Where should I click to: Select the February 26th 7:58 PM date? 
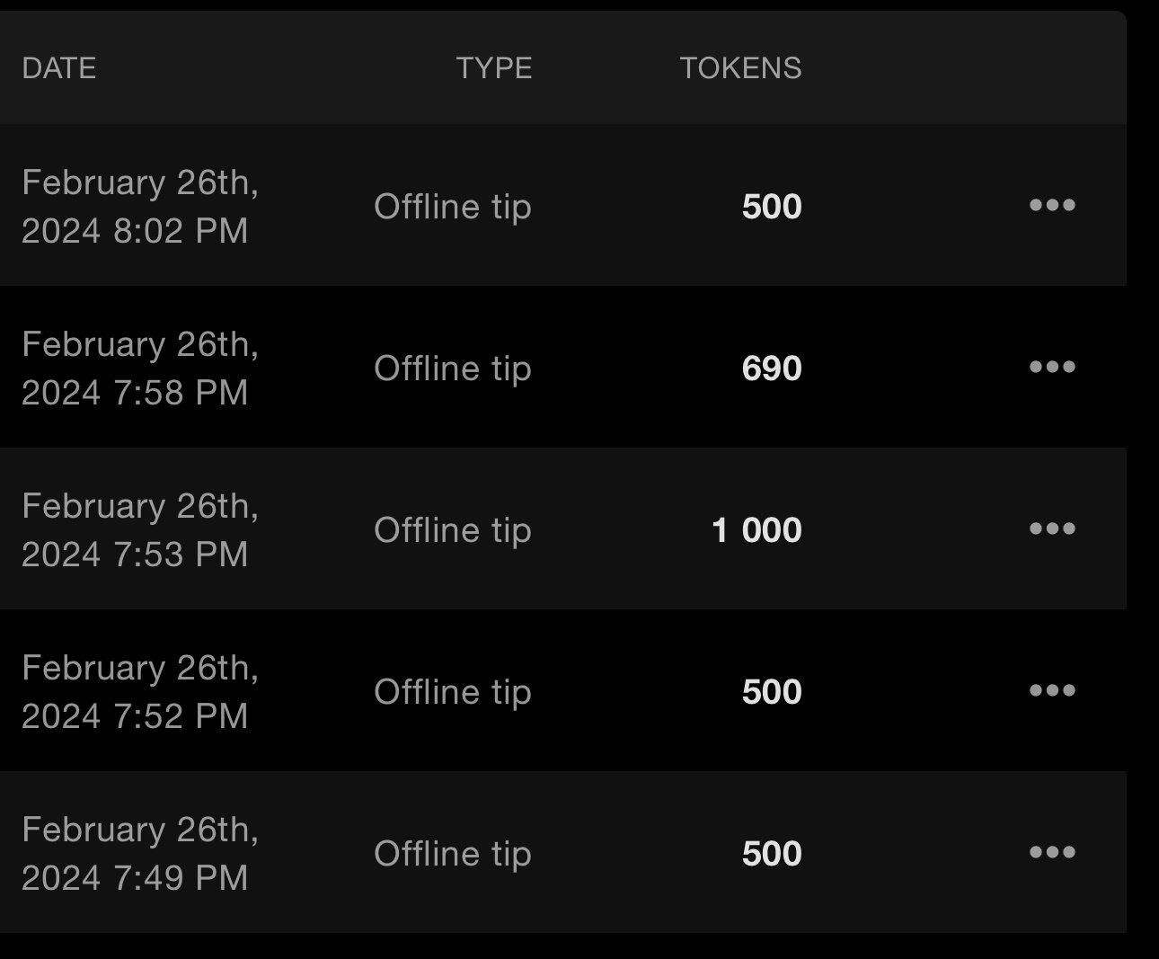pos(140,369)
